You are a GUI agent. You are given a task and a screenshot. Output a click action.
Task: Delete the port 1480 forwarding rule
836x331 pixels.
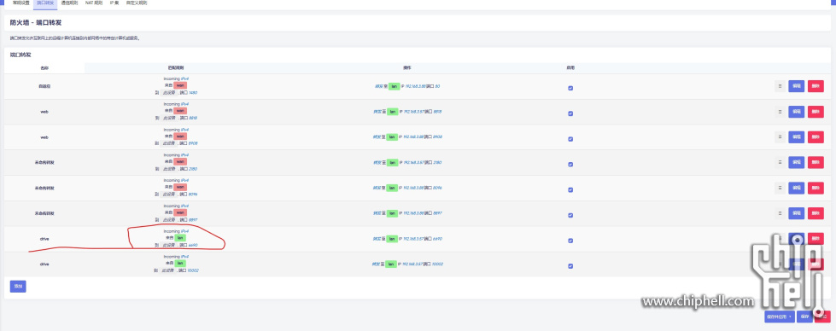pos(816,86)
